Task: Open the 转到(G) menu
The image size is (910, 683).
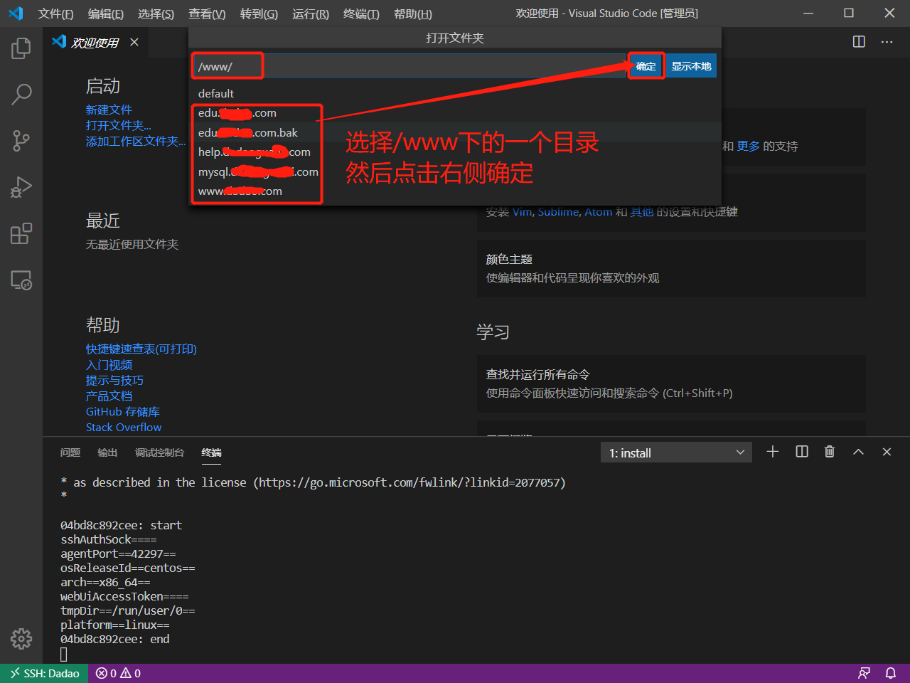Action: (259, 14)
